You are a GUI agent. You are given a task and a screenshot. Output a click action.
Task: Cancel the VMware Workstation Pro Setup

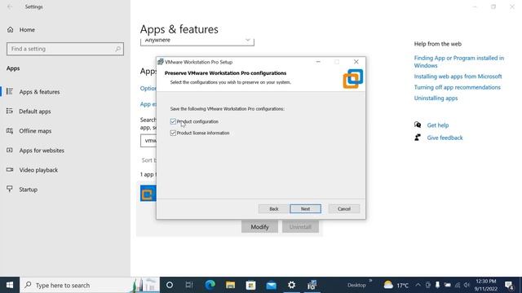[x=344, y=208]
